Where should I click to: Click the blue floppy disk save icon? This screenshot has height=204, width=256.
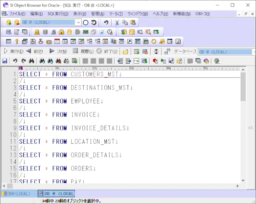tap(5, 61)
